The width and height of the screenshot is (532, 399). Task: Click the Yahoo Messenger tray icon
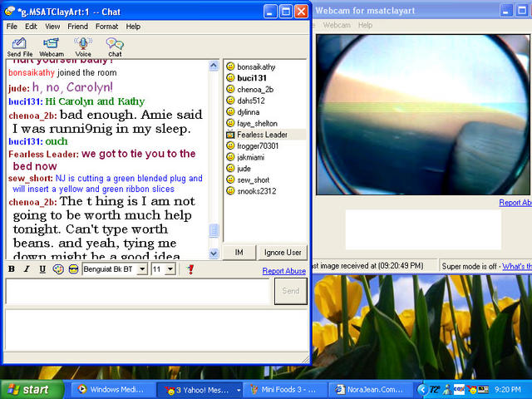[471, 390]
